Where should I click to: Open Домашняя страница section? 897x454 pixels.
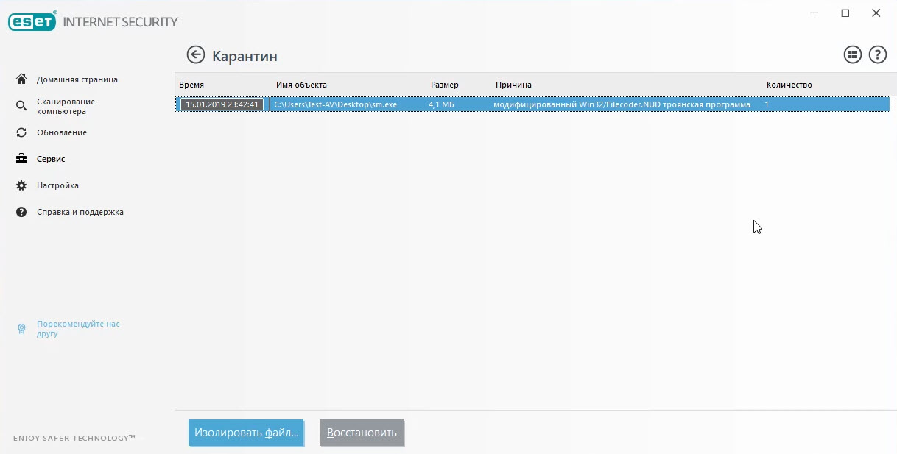point(77,79)
